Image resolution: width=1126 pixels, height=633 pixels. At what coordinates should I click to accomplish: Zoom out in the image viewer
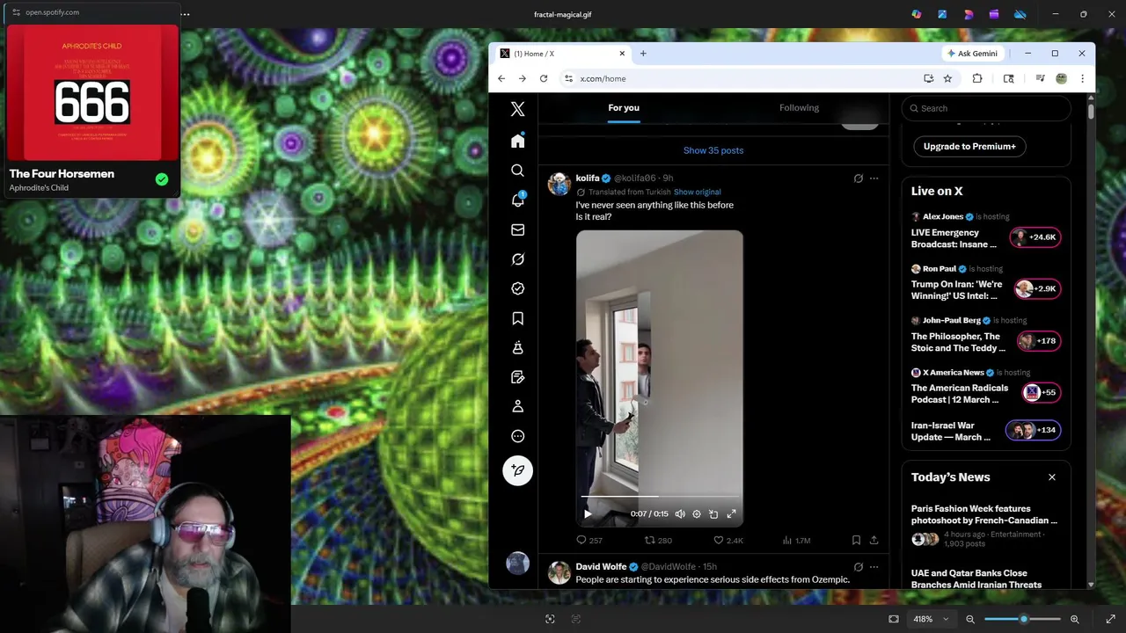click(970, 619)
